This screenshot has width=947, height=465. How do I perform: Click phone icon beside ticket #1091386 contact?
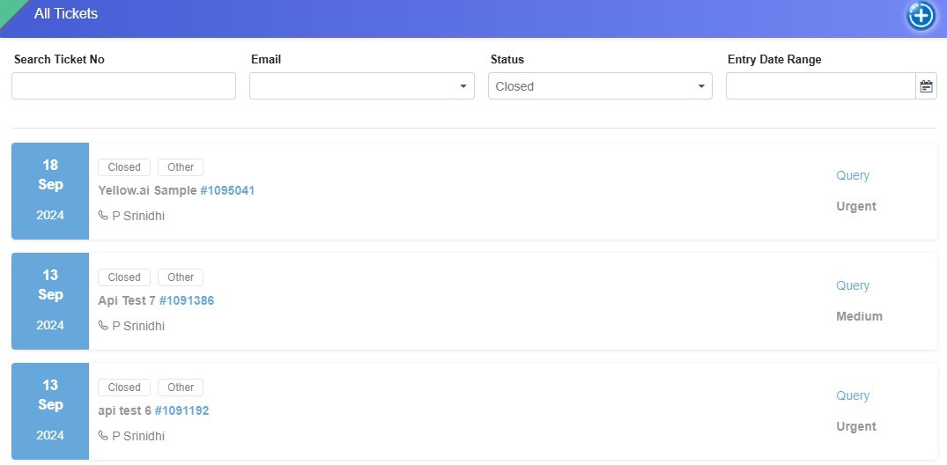pyautogui.click(x=103, y=326)
